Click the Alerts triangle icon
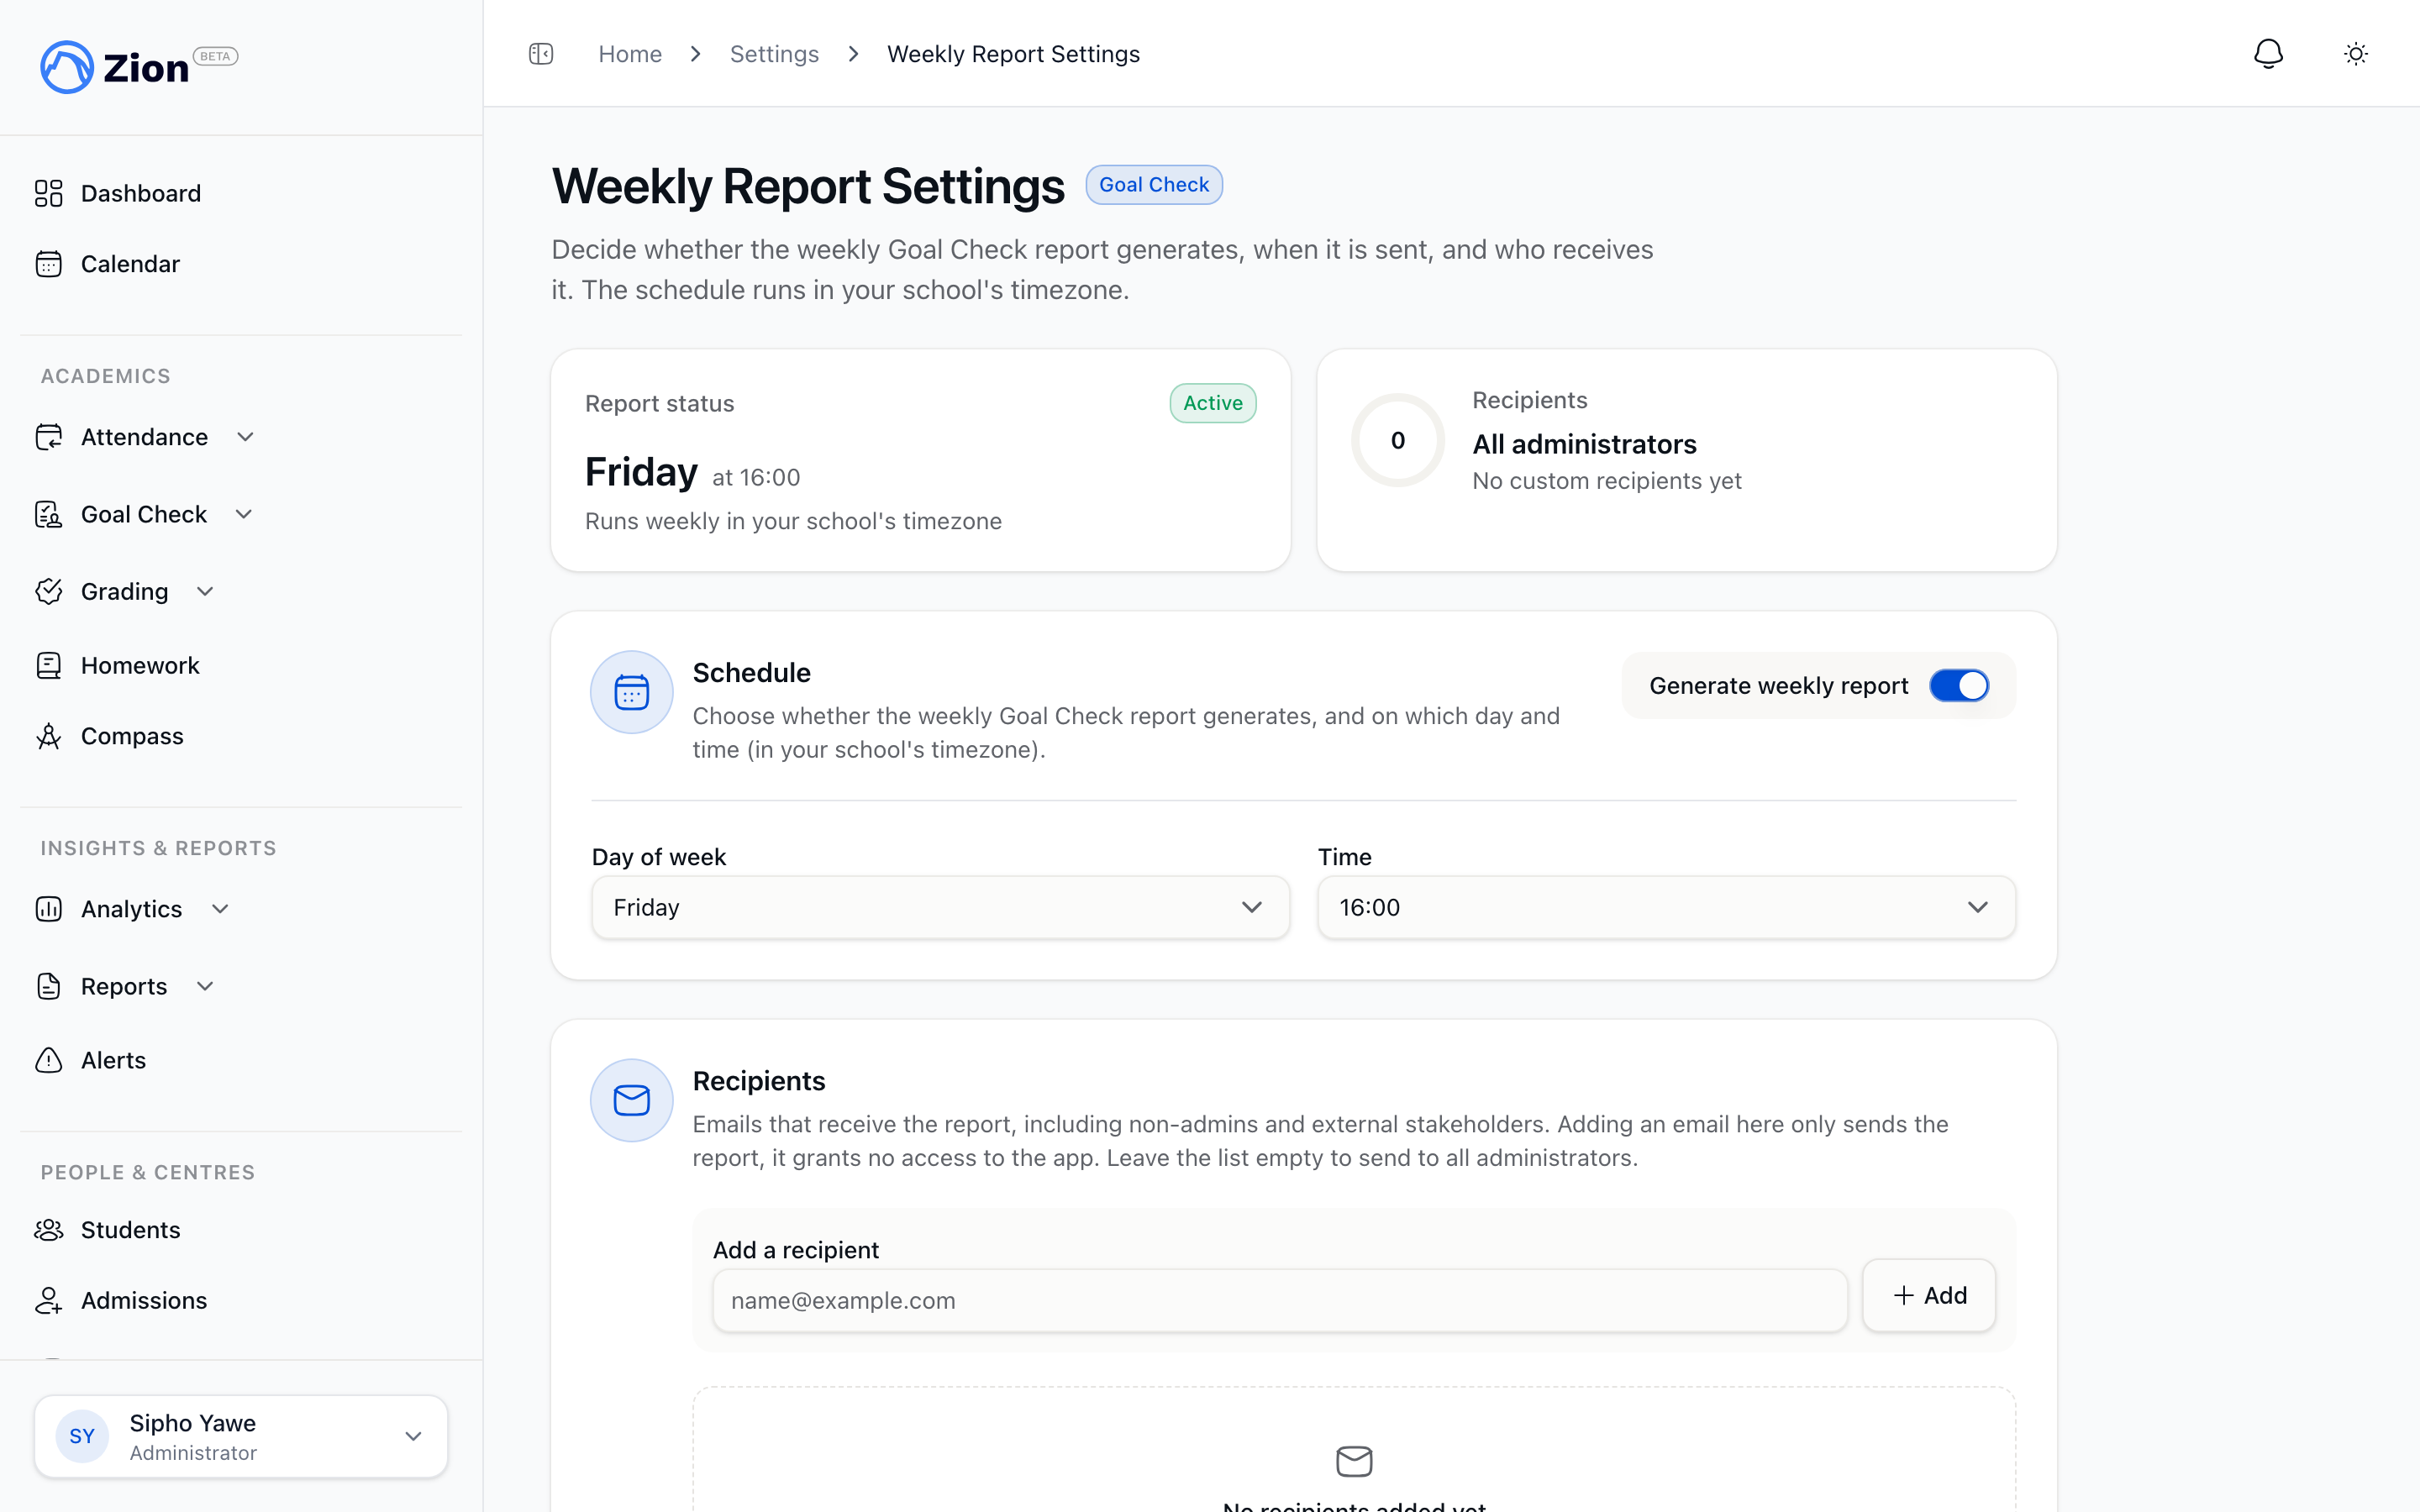The width and height of the screenshot is (2420, 1512). [x=48, y=1060]
